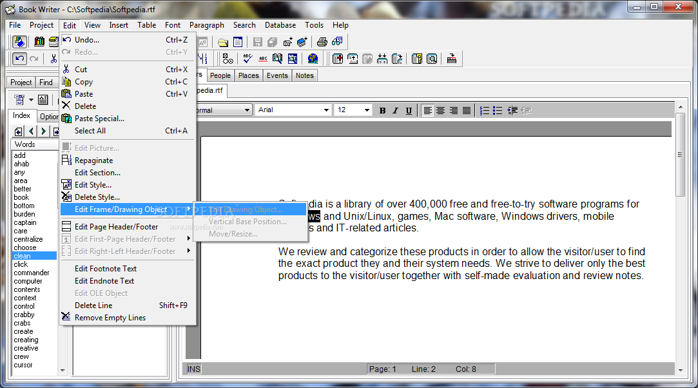Viewport: 698px width, 388px height.
Task: Expand Edit Right-Left Header/Footer submenu
Action: [128, 251]
